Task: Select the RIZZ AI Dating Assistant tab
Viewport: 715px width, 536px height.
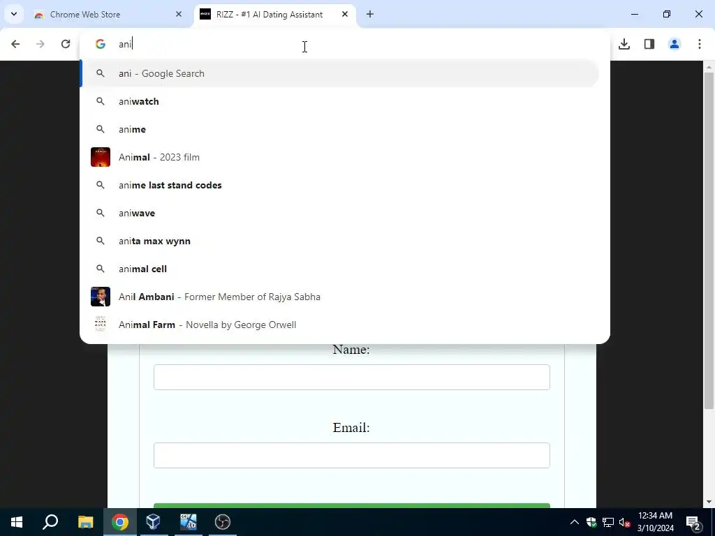Action: coord(275,15)
